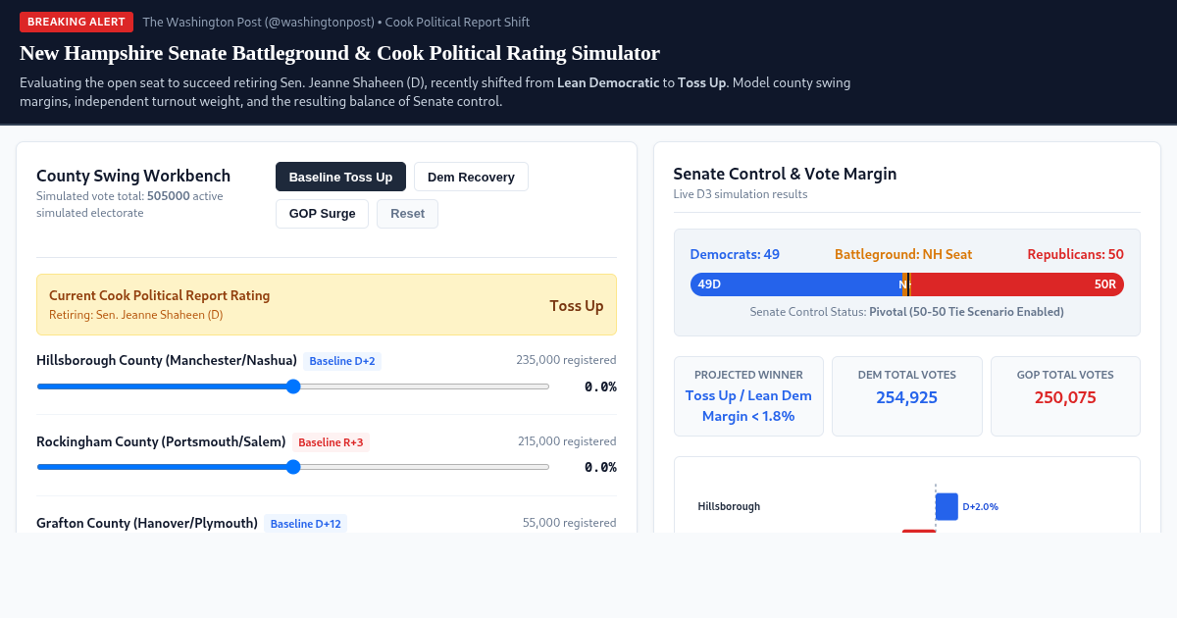Click the Rockingham slider 0.0% value
Screen dimensions: 1177x618
(x=600, y=467)
